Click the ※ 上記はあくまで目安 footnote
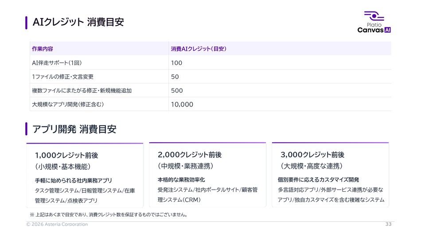This screenshot has height=236, width=421. (109, 215)
